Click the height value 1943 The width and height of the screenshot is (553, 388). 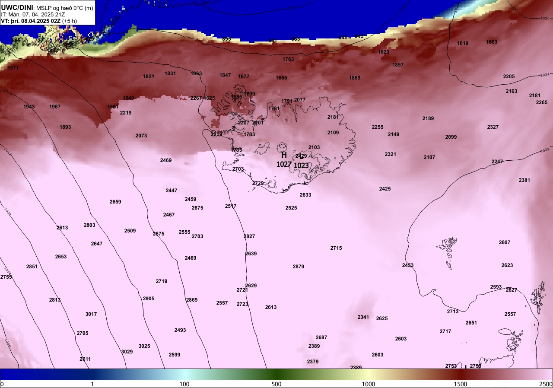(29, 107)
